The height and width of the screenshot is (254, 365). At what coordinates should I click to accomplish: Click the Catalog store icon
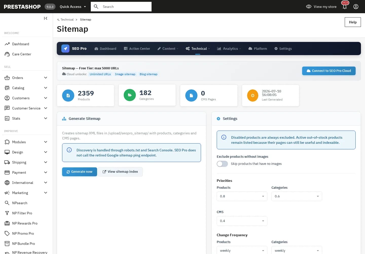pos(7,88)
